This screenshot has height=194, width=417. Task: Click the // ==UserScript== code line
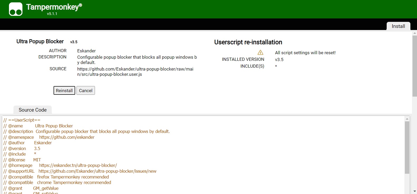[22, 120]
